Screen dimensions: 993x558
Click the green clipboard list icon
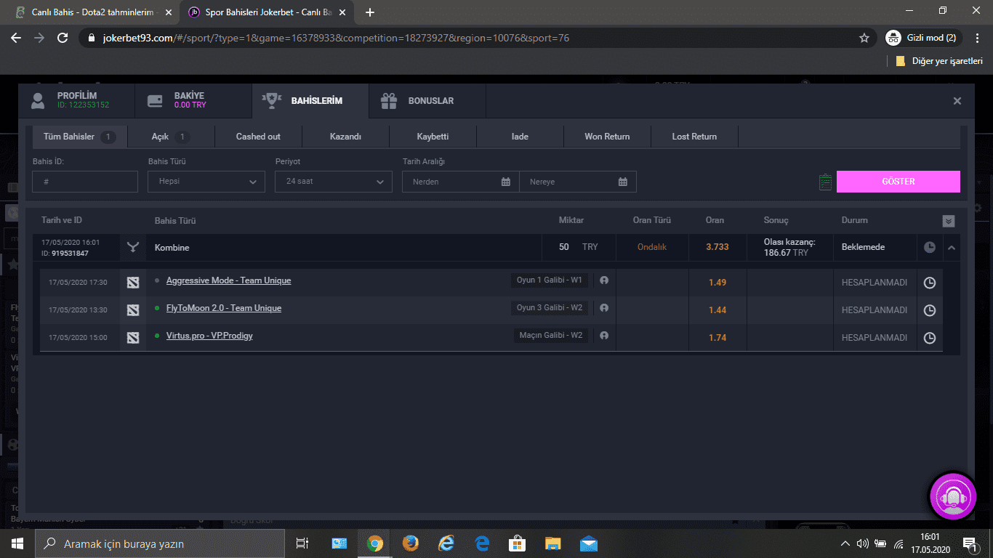click(x=825, y=182)
